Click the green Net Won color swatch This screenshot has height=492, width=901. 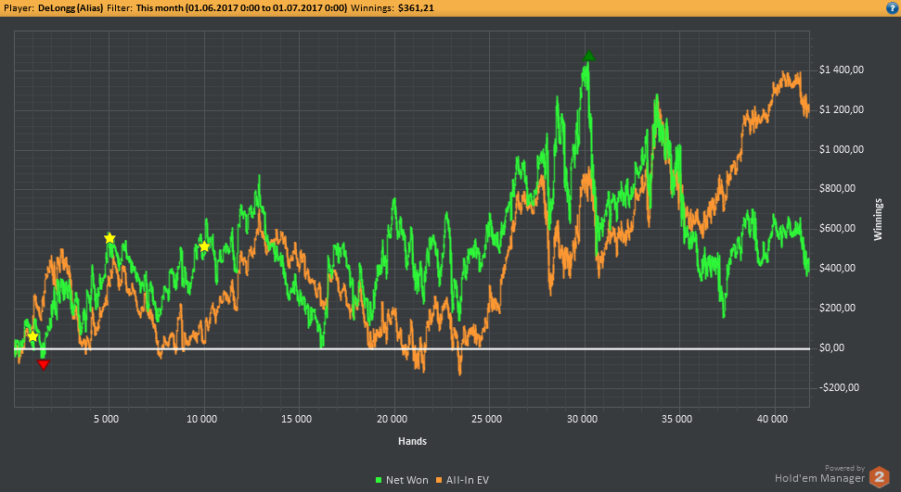[379, 480]
